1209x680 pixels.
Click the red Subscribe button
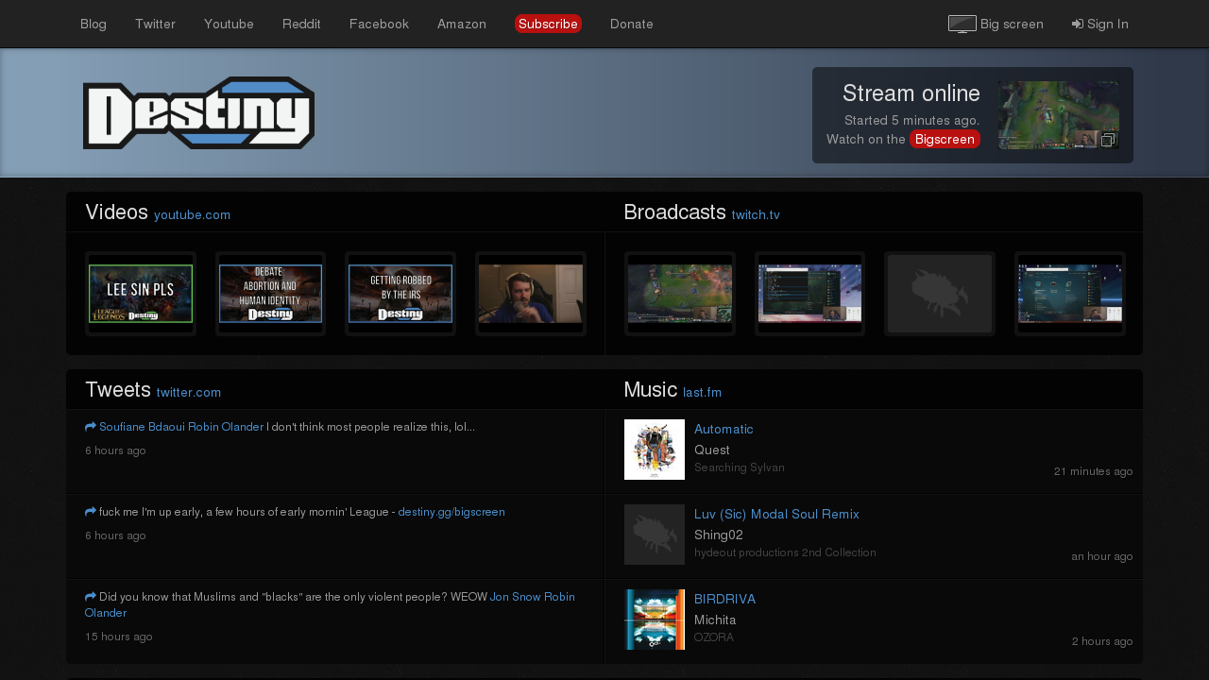[x=548, y=25]
